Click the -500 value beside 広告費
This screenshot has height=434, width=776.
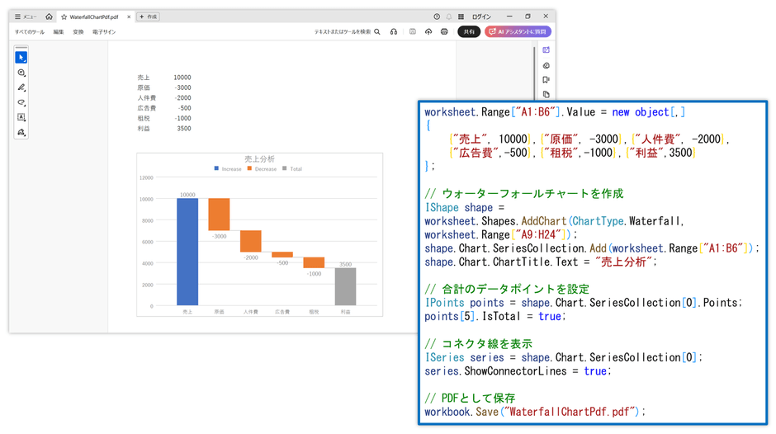coord(185,108)
